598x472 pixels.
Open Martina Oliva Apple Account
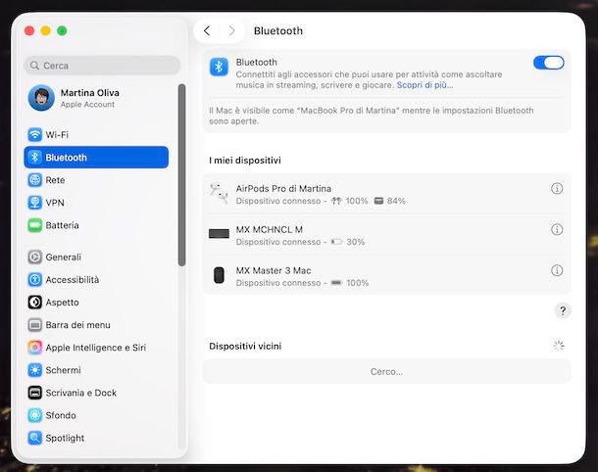point(96,98)
